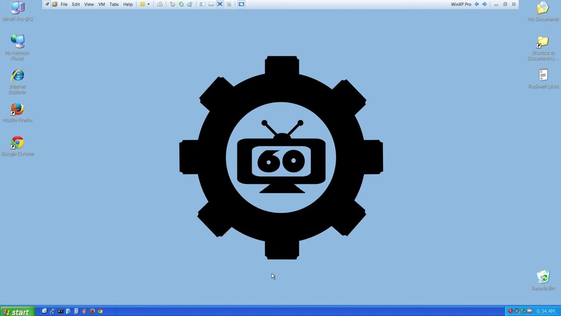Image resolution: width=561 pixels, height=316 pixels.
Task: Launch Chrome from Quick Launch
Action: [x=100, y=311]
